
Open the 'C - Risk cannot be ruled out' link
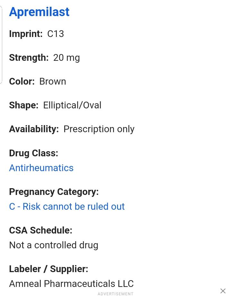[67, 207]
